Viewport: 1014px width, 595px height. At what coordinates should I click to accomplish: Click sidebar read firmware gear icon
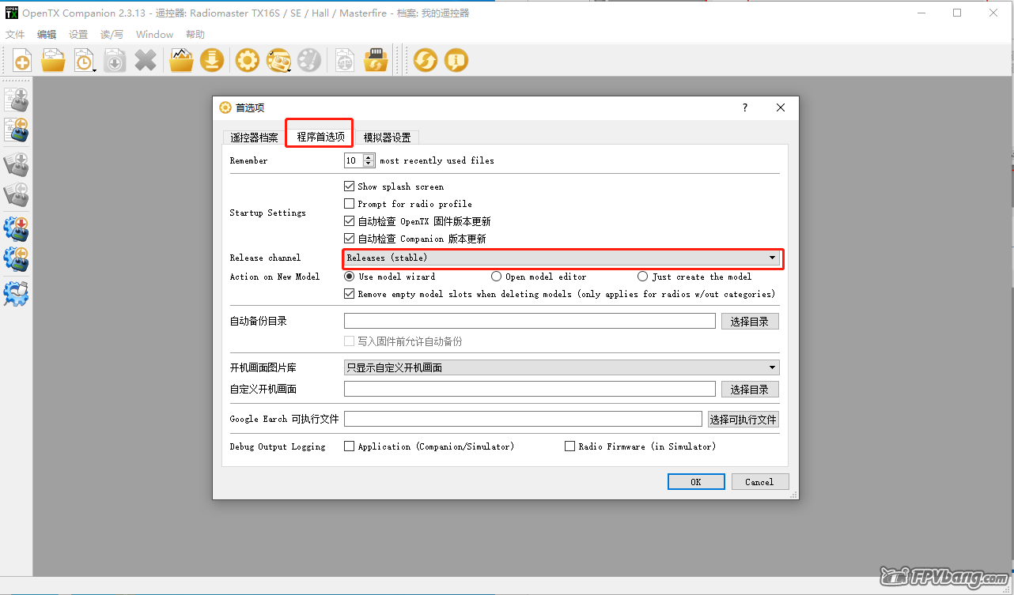coord(17,260)
